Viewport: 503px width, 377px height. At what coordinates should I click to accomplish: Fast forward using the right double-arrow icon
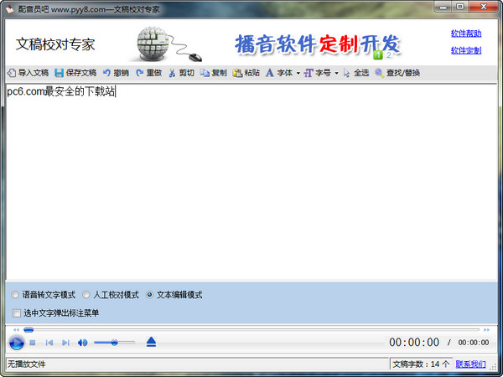(x=486, y=329)
